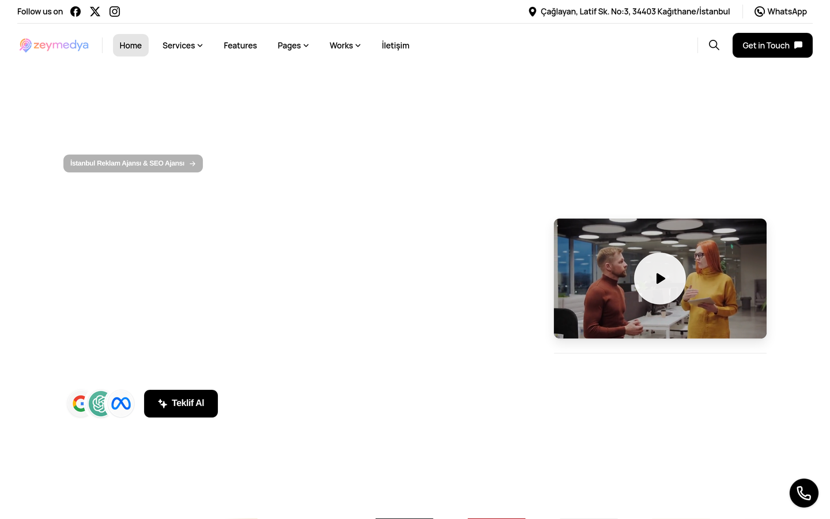Click the Get in Touch button

pos(772,46)
